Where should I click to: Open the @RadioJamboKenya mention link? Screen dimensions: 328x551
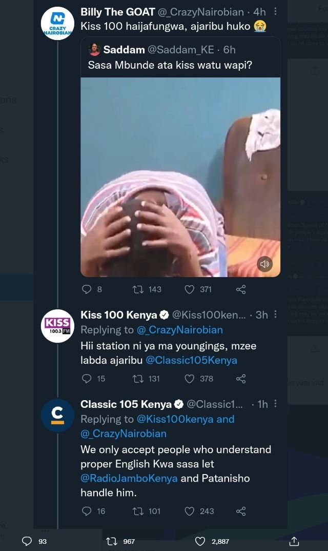tap(130, 478)
